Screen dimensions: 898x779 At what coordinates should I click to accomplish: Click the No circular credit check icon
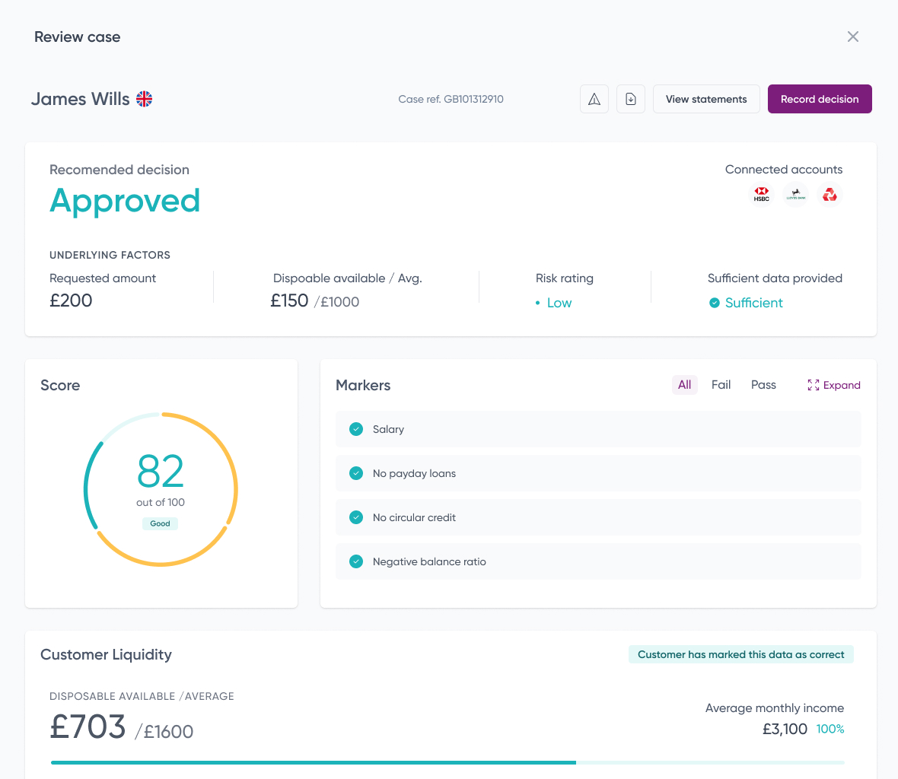click(356, 517)
